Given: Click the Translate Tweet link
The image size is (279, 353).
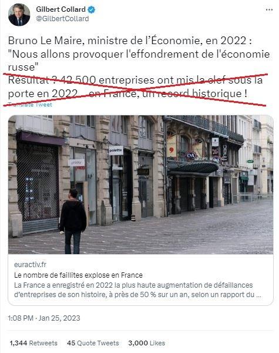Looking at the screenshot, I should point(30,105).
